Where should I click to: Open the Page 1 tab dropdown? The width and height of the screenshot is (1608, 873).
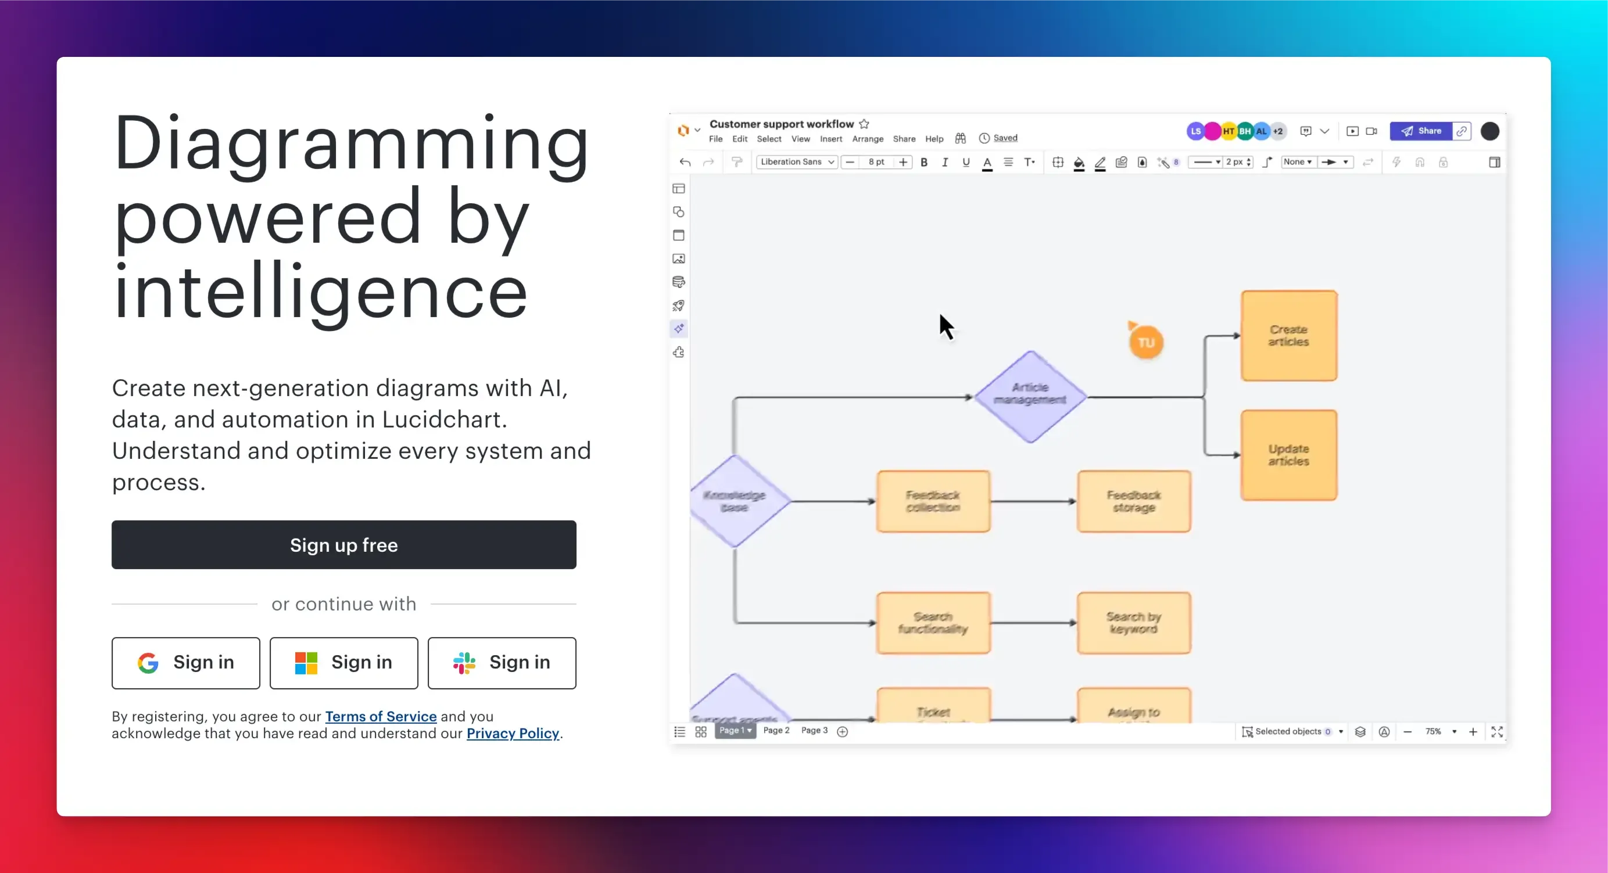735,730
